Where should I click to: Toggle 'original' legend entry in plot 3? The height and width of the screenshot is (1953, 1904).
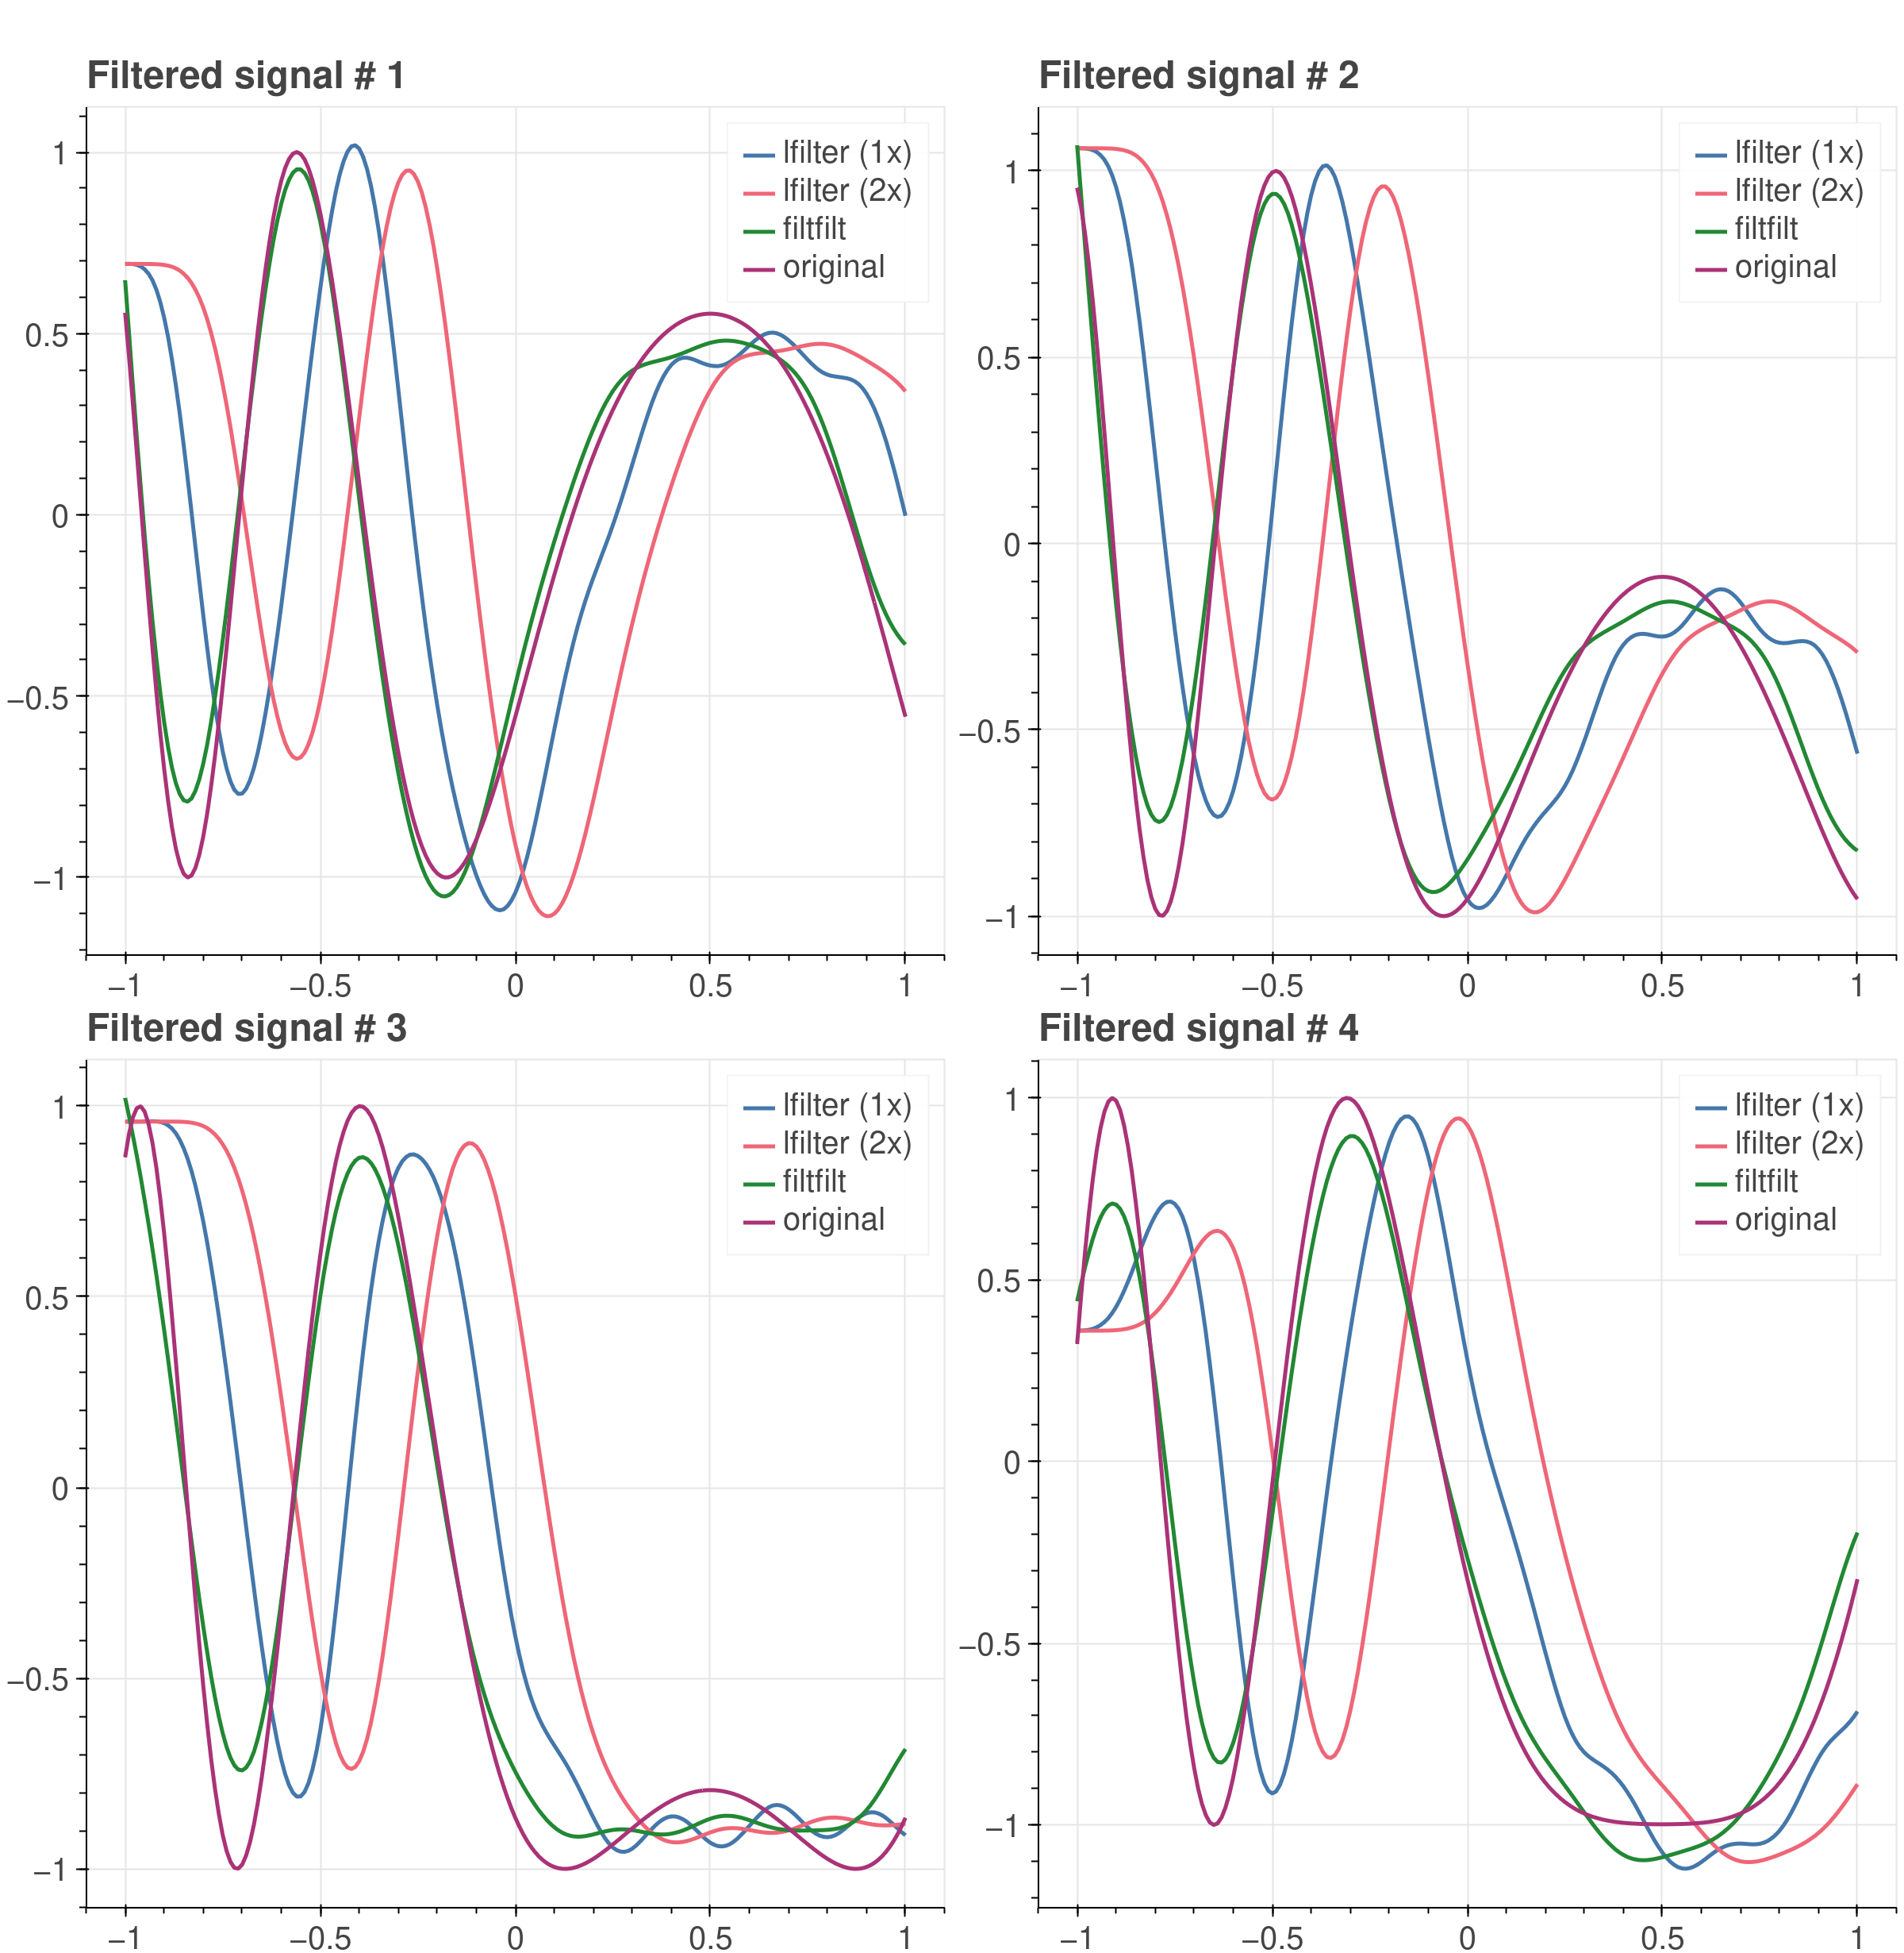[814, 1221]
